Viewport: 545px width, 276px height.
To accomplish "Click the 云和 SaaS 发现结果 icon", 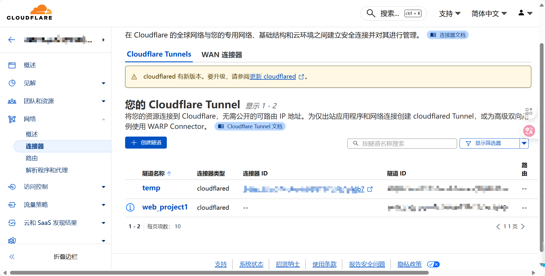I will click(x=12, y=223).
